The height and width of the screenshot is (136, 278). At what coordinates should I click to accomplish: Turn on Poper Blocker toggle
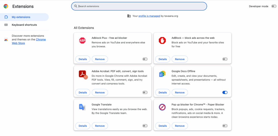pos(225,126)
